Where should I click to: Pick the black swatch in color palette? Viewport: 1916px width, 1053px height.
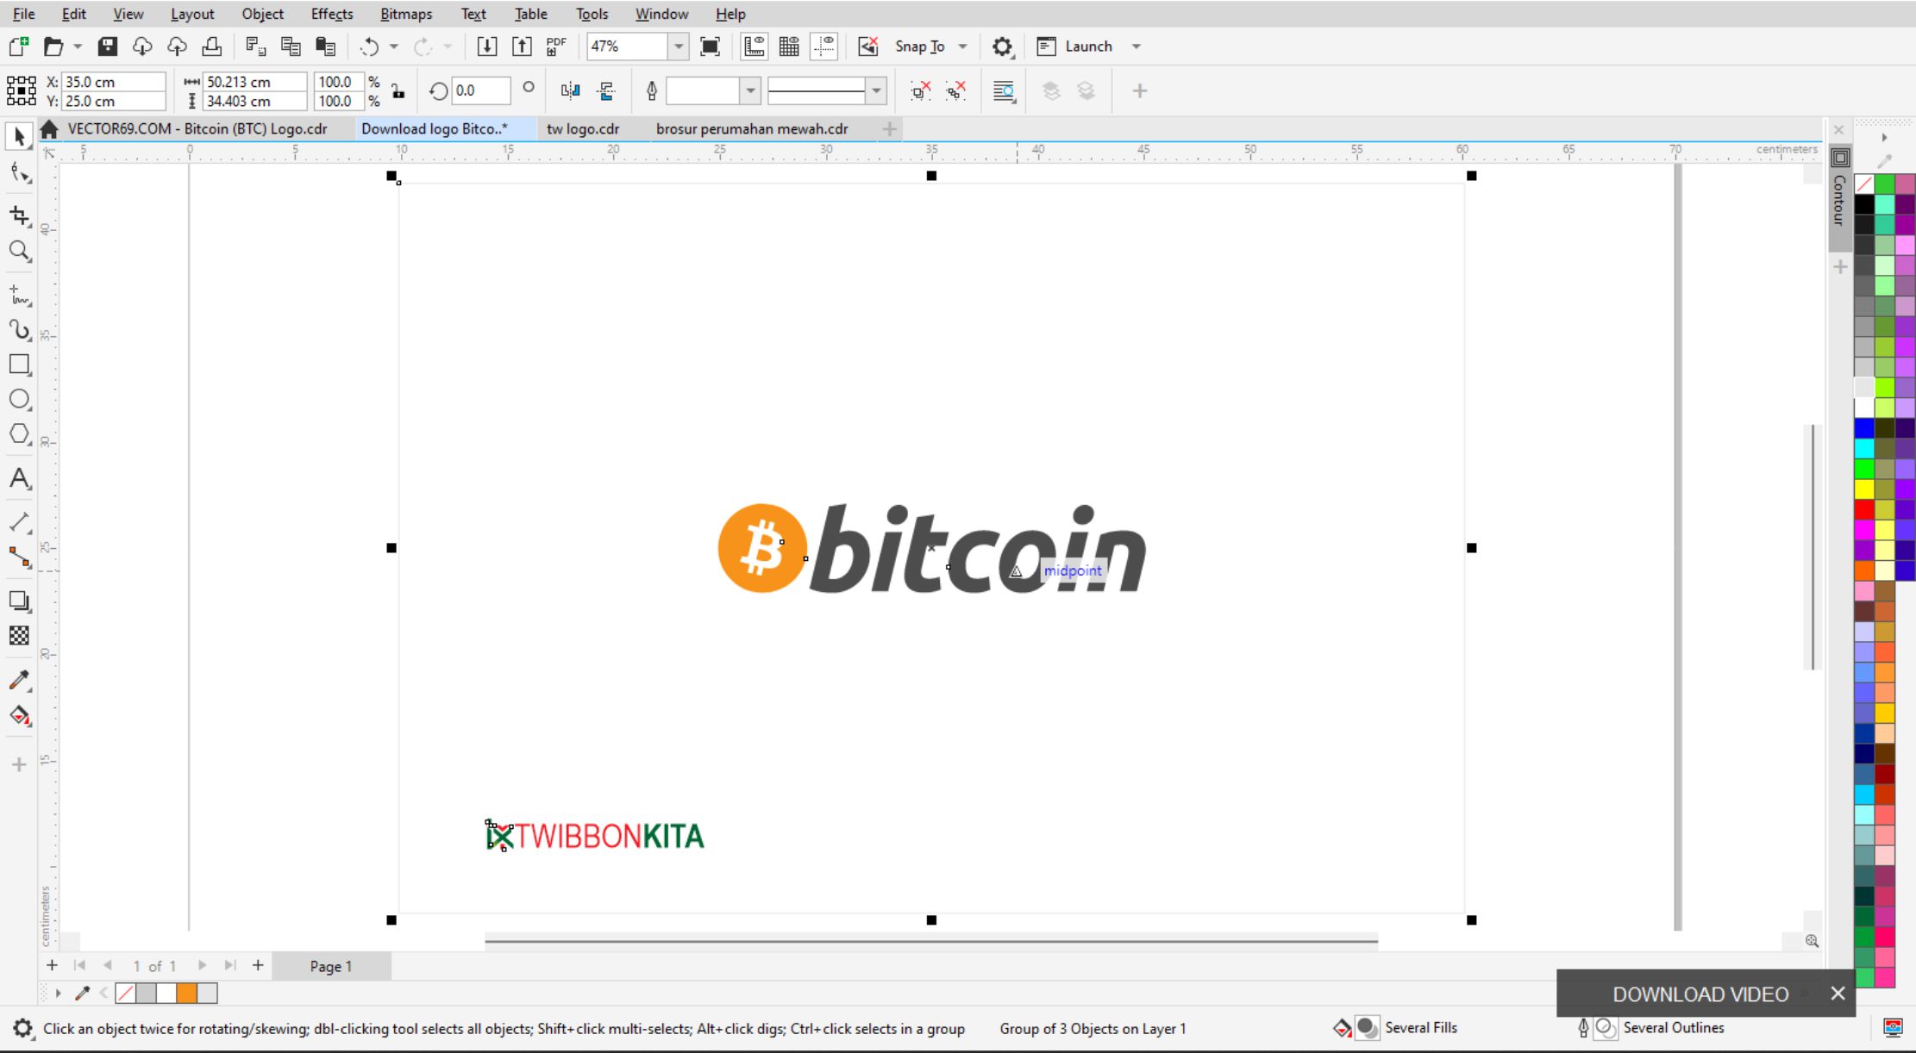pos(1864,204)
